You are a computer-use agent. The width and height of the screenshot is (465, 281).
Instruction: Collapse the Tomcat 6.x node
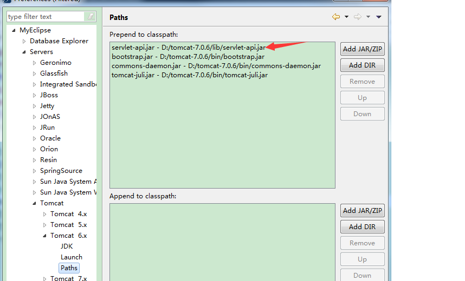pos(45,236)
